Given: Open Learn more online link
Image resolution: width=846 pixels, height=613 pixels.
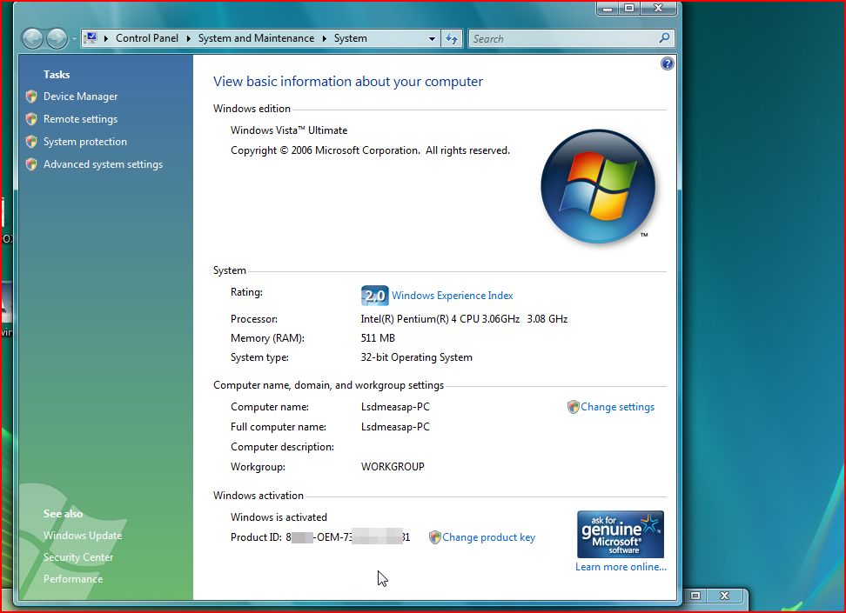Looking at the screenshot, I should 621,567.
